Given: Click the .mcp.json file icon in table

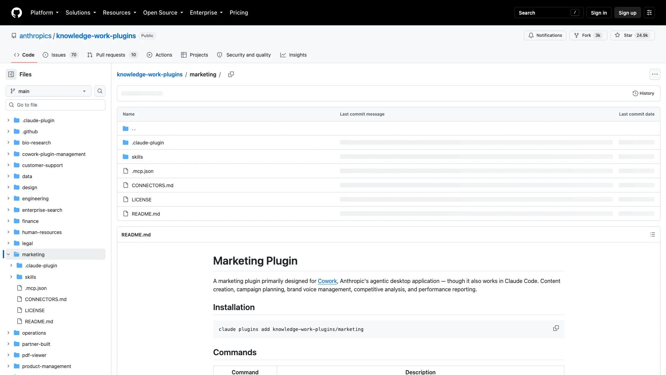Looking at the screenshot, I should click(x=126, y=171).
